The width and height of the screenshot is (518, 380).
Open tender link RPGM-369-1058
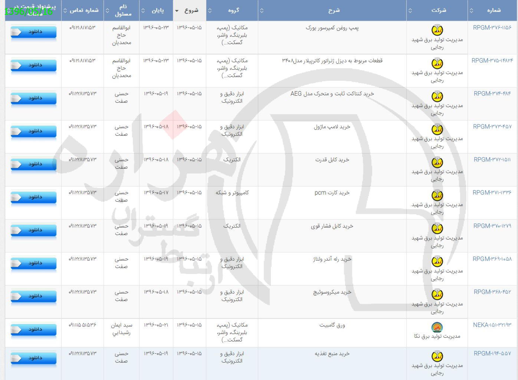tap(492, 259)
